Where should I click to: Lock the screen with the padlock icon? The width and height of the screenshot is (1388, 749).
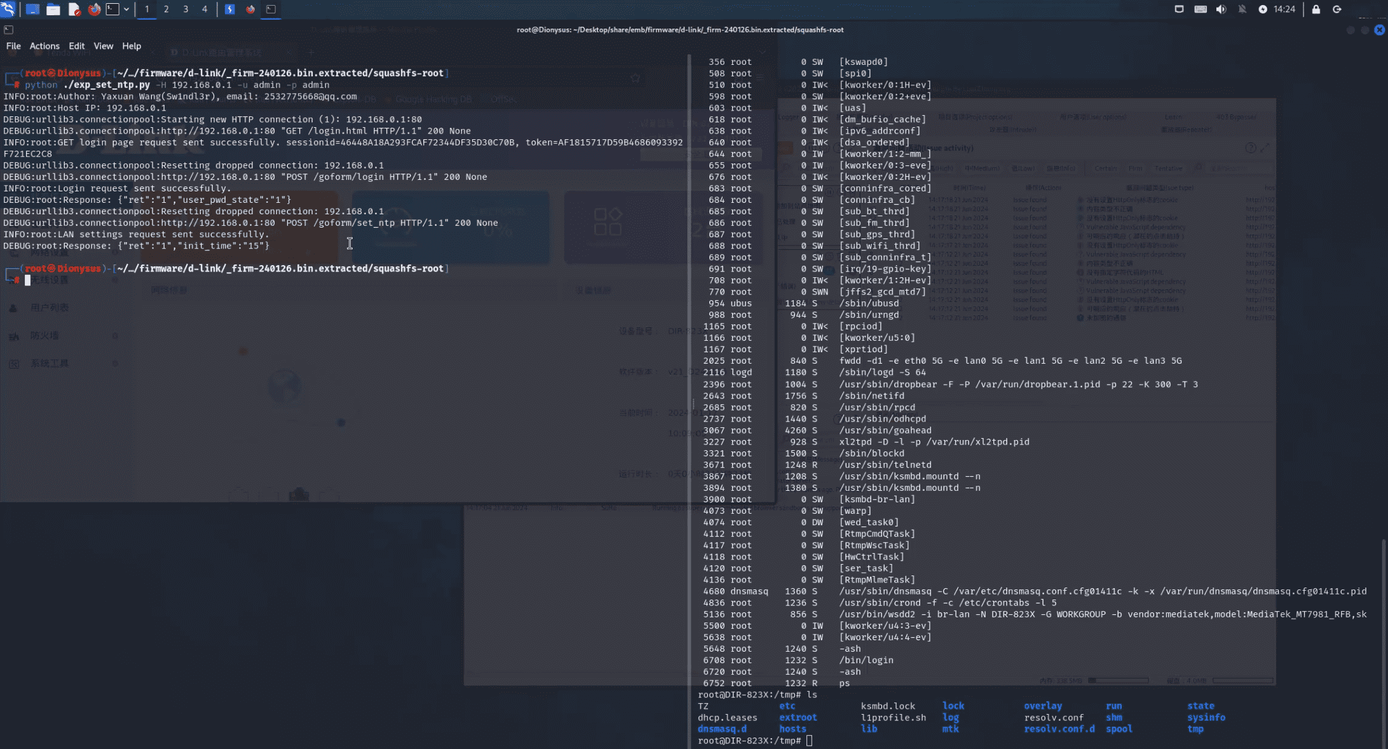tap(1316, 9)
